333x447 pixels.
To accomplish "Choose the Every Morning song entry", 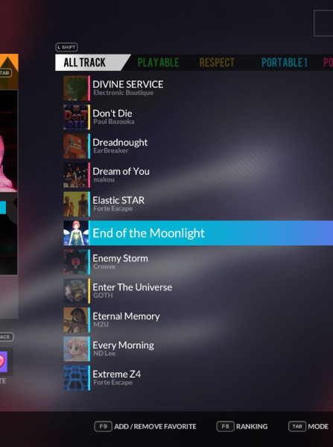I will [198, 349].
